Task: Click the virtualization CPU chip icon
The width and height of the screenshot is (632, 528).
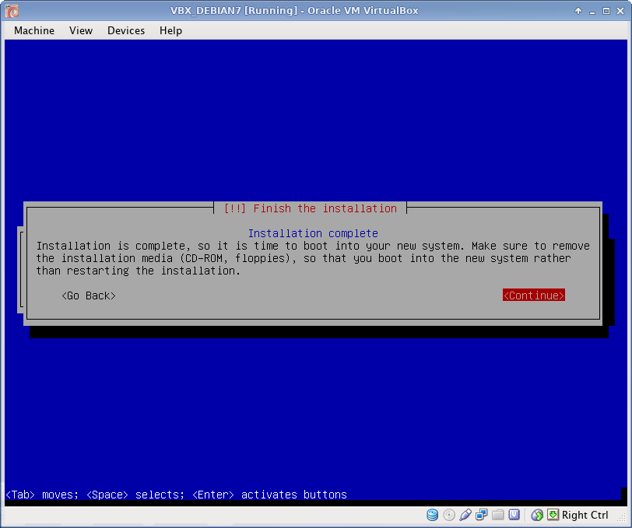Action: point(514,515)
